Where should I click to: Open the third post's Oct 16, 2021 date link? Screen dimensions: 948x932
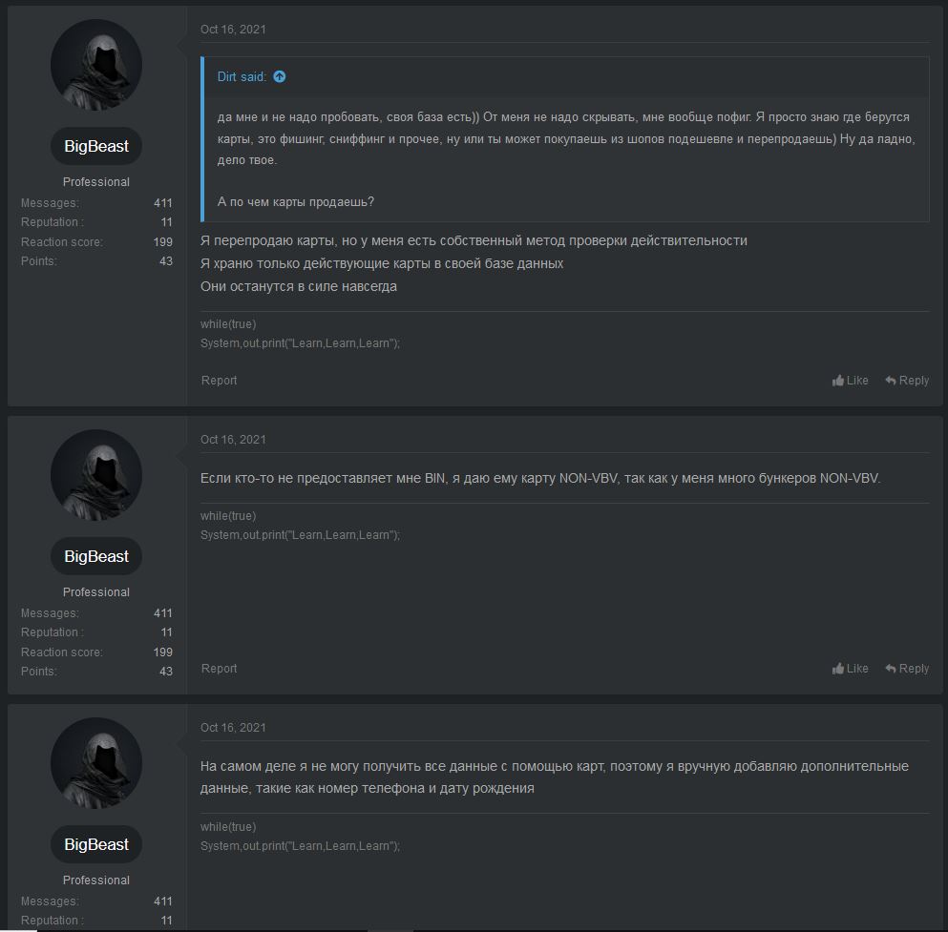point(233,728)
